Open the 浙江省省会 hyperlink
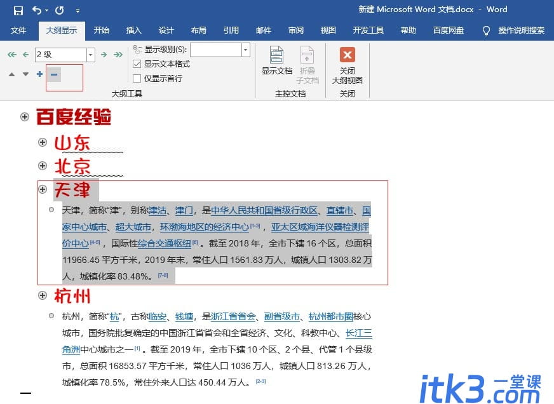This screenshot has height=404, width=554. 233,317
